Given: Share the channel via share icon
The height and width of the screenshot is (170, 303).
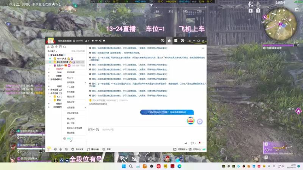Looking at the screenshot, I should coord(100,41).
